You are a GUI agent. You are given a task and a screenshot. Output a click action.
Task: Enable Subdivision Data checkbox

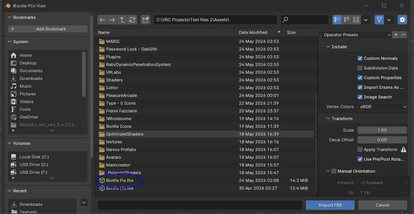coord(360,68)
